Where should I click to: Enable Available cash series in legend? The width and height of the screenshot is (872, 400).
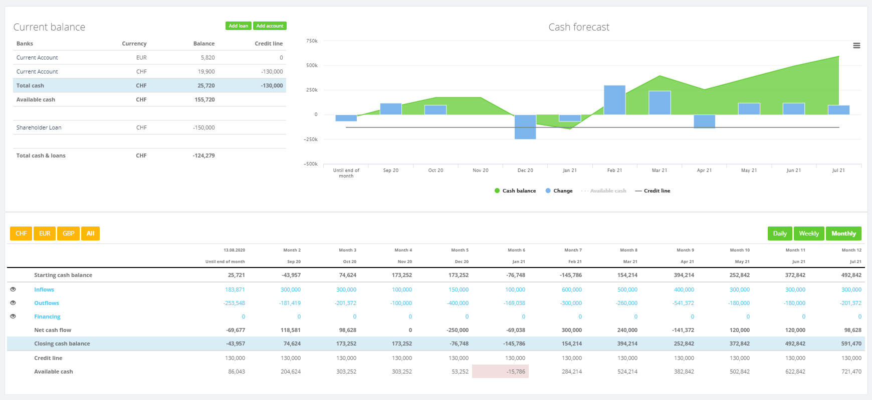click(x=604, y=191)
